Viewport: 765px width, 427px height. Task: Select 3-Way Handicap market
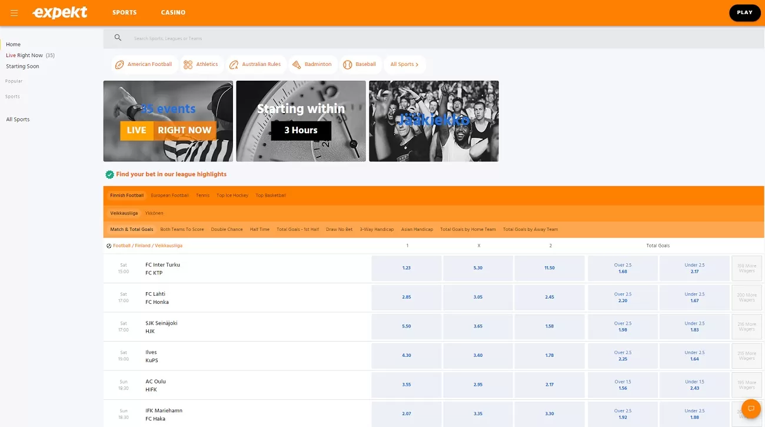pos(377,230)
